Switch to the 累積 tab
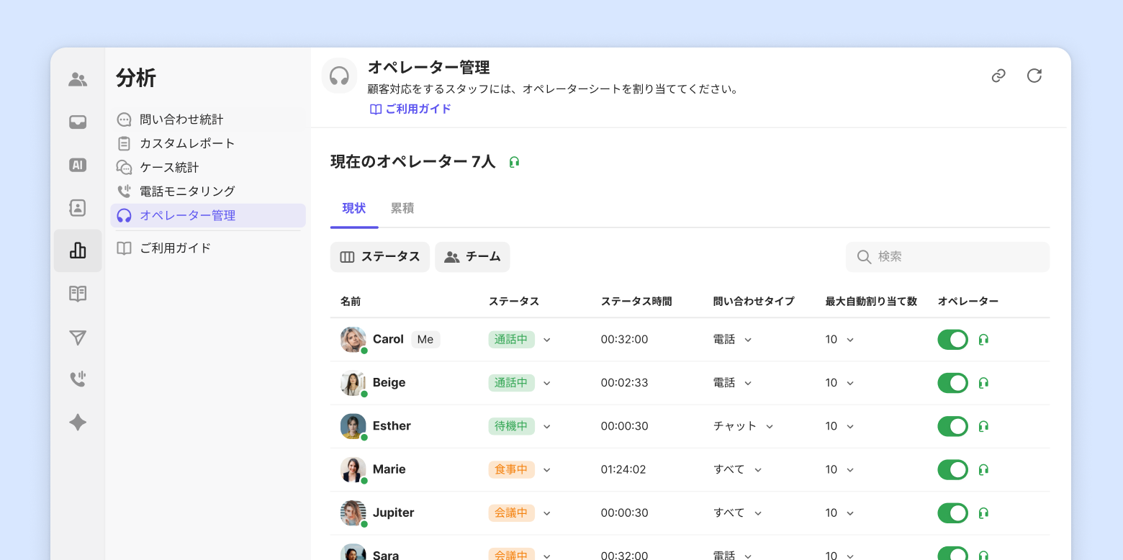 click(x=402, y=209)
